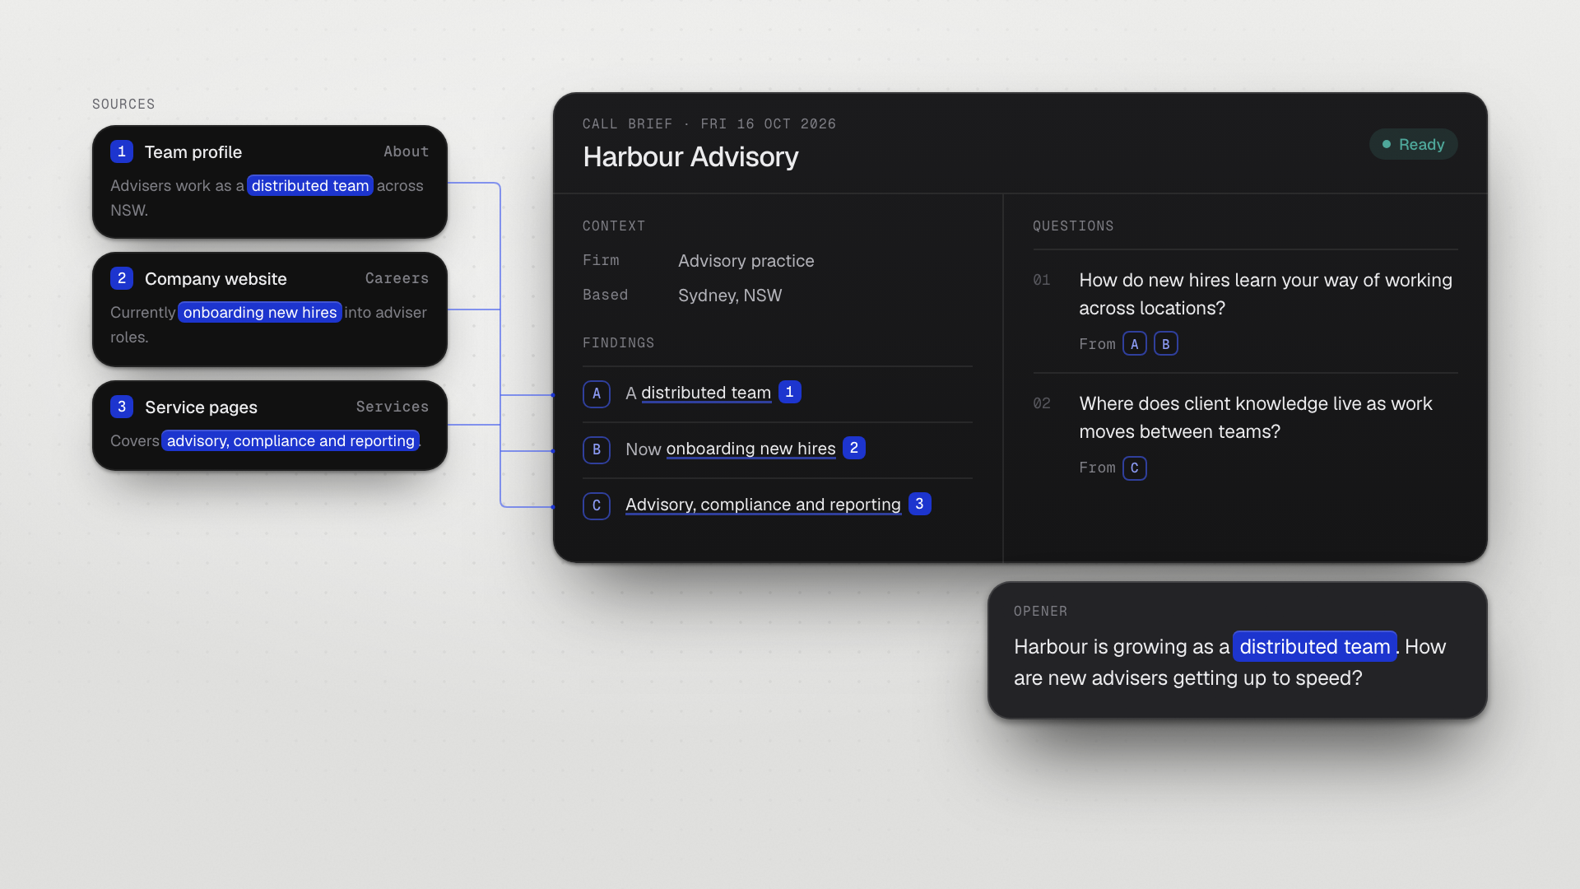Select the Team profile source title
Viewport: 1580px width, 889px height.
click(x=193, y=152)
